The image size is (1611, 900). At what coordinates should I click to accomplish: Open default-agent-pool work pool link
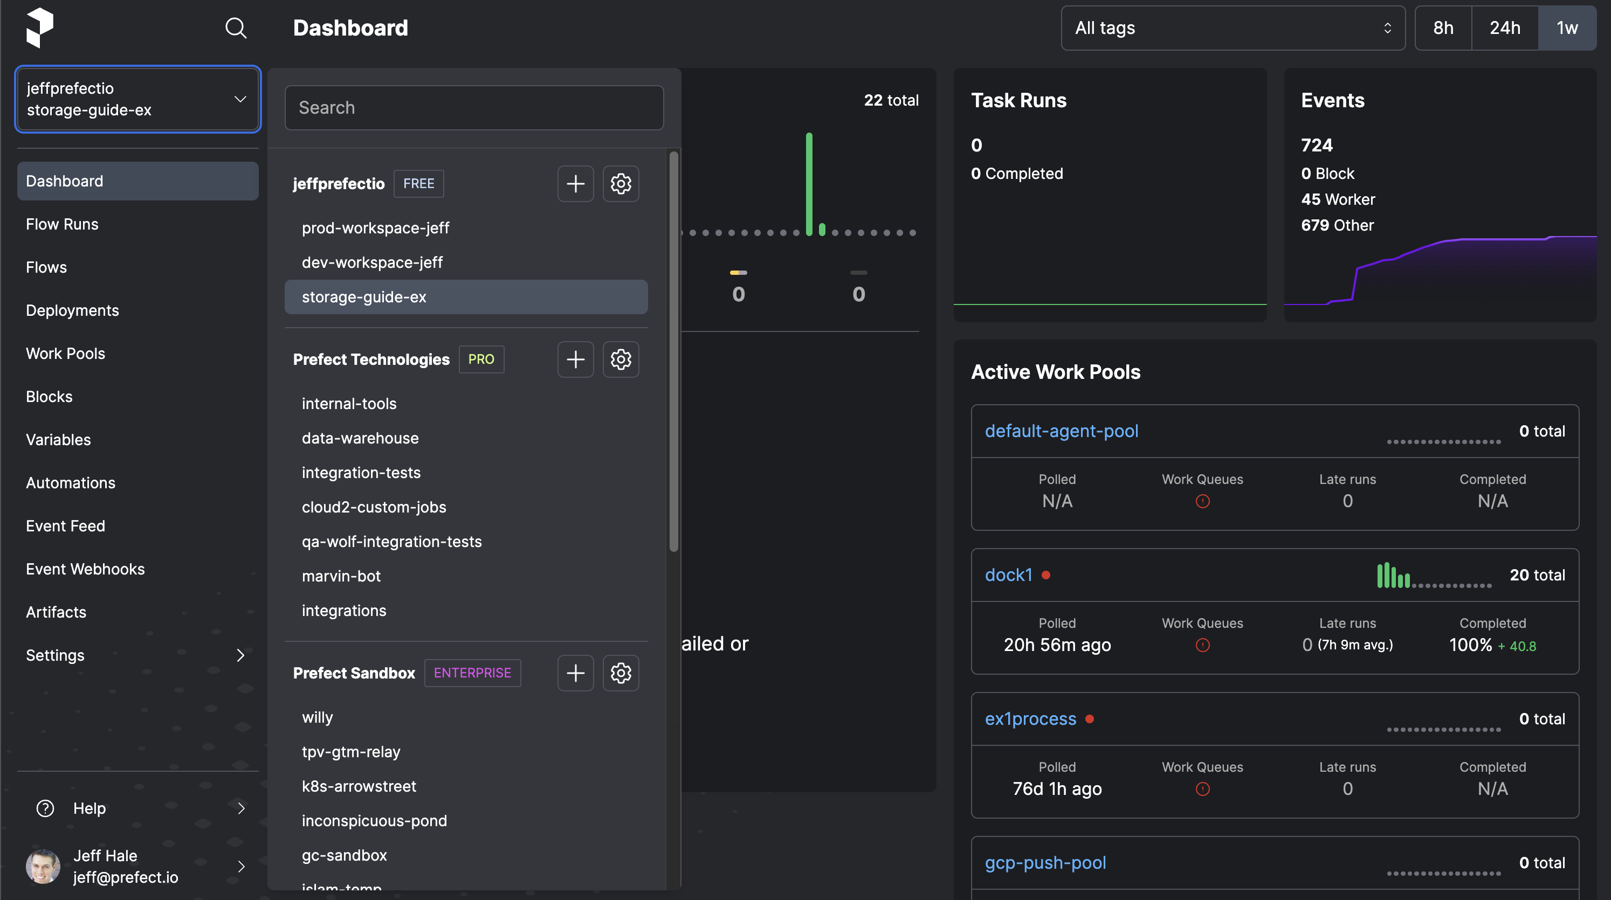[1061, 431]
